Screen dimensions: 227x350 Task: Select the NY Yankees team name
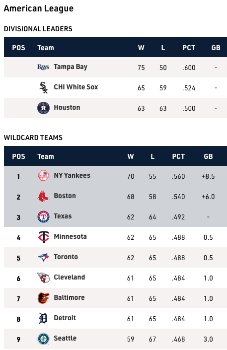[72, 175]
